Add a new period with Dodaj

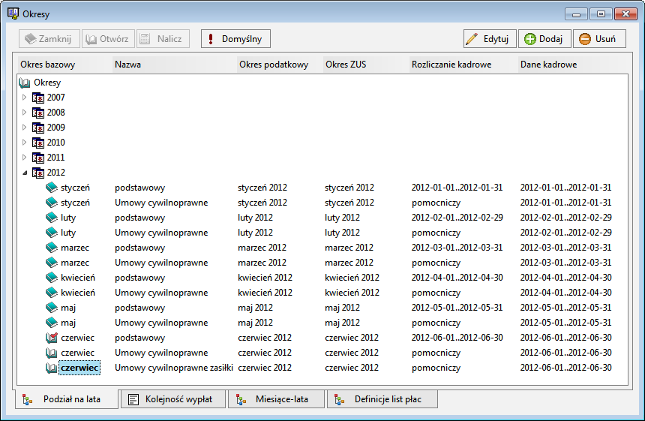(544, 39)
